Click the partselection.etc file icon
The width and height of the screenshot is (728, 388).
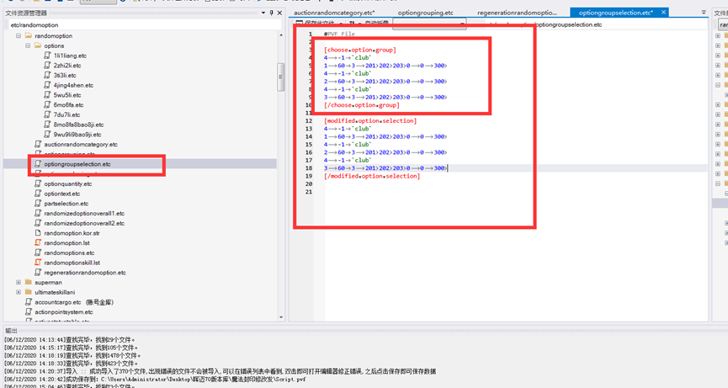[38, 204]
